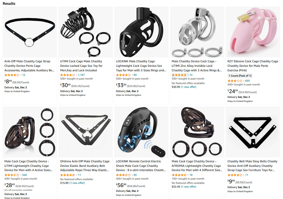Select the '1 Count (Pack of 1)' option
This screenshot has width=283, height=199.
click(x=240, y=76)
